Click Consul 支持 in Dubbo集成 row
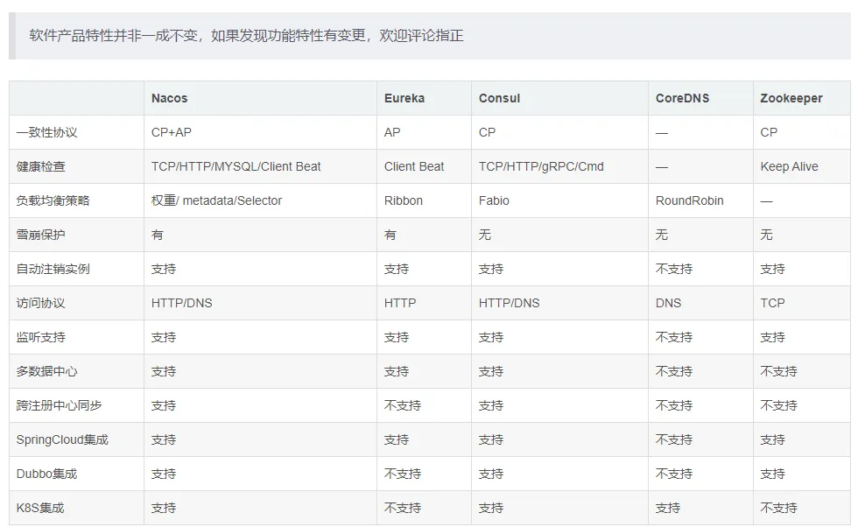This screenshot has width=858, height=527. [491, 474]
